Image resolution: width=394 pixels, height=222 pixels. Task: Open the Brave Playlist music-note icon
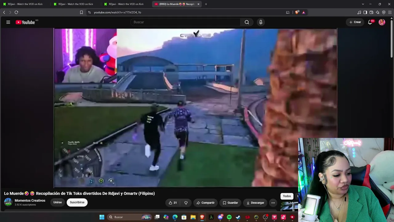[359, 12]
